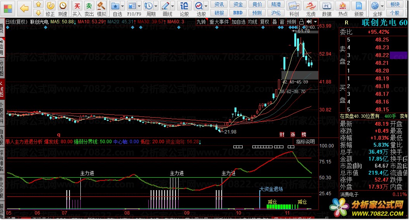
Task: Open the 综合排名 sidebar tab
Action: (2, 160)
